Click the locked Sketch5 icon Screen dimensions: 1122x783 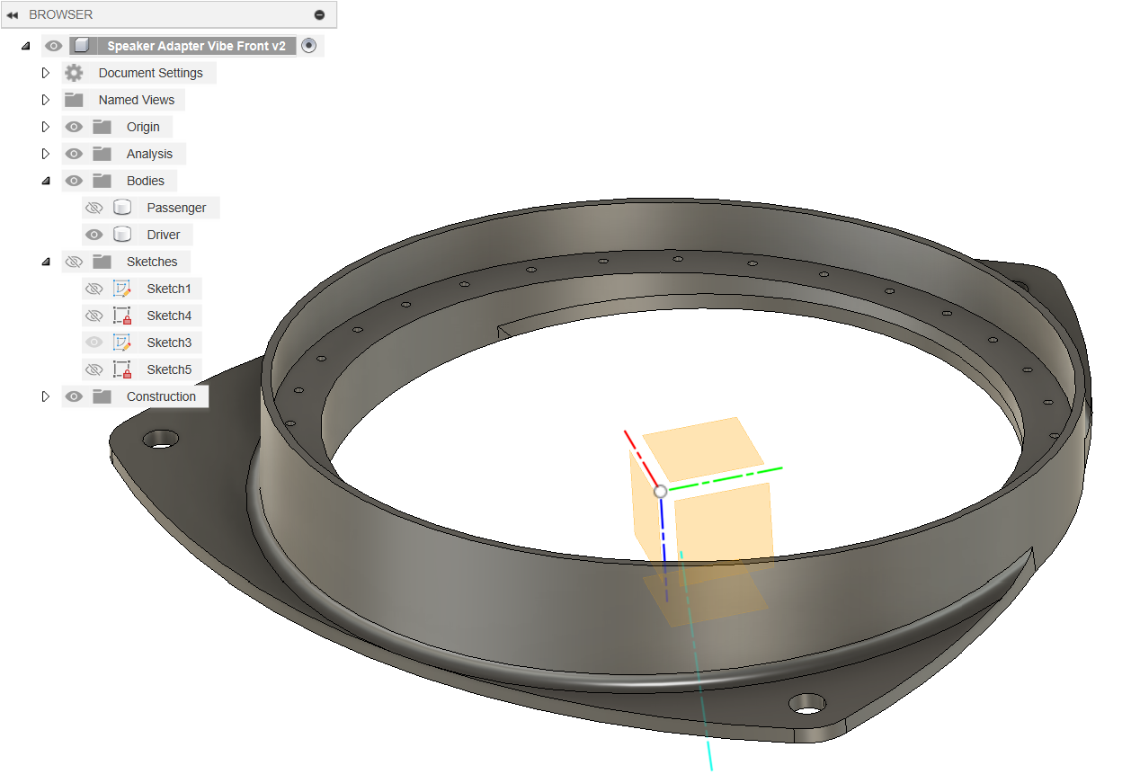coord(121,369)
